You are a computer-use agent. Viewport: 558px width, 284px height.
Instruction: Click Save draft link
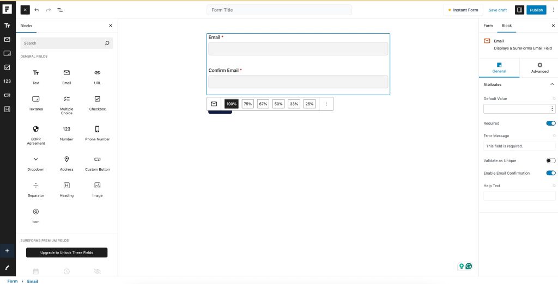pos(498,10)
